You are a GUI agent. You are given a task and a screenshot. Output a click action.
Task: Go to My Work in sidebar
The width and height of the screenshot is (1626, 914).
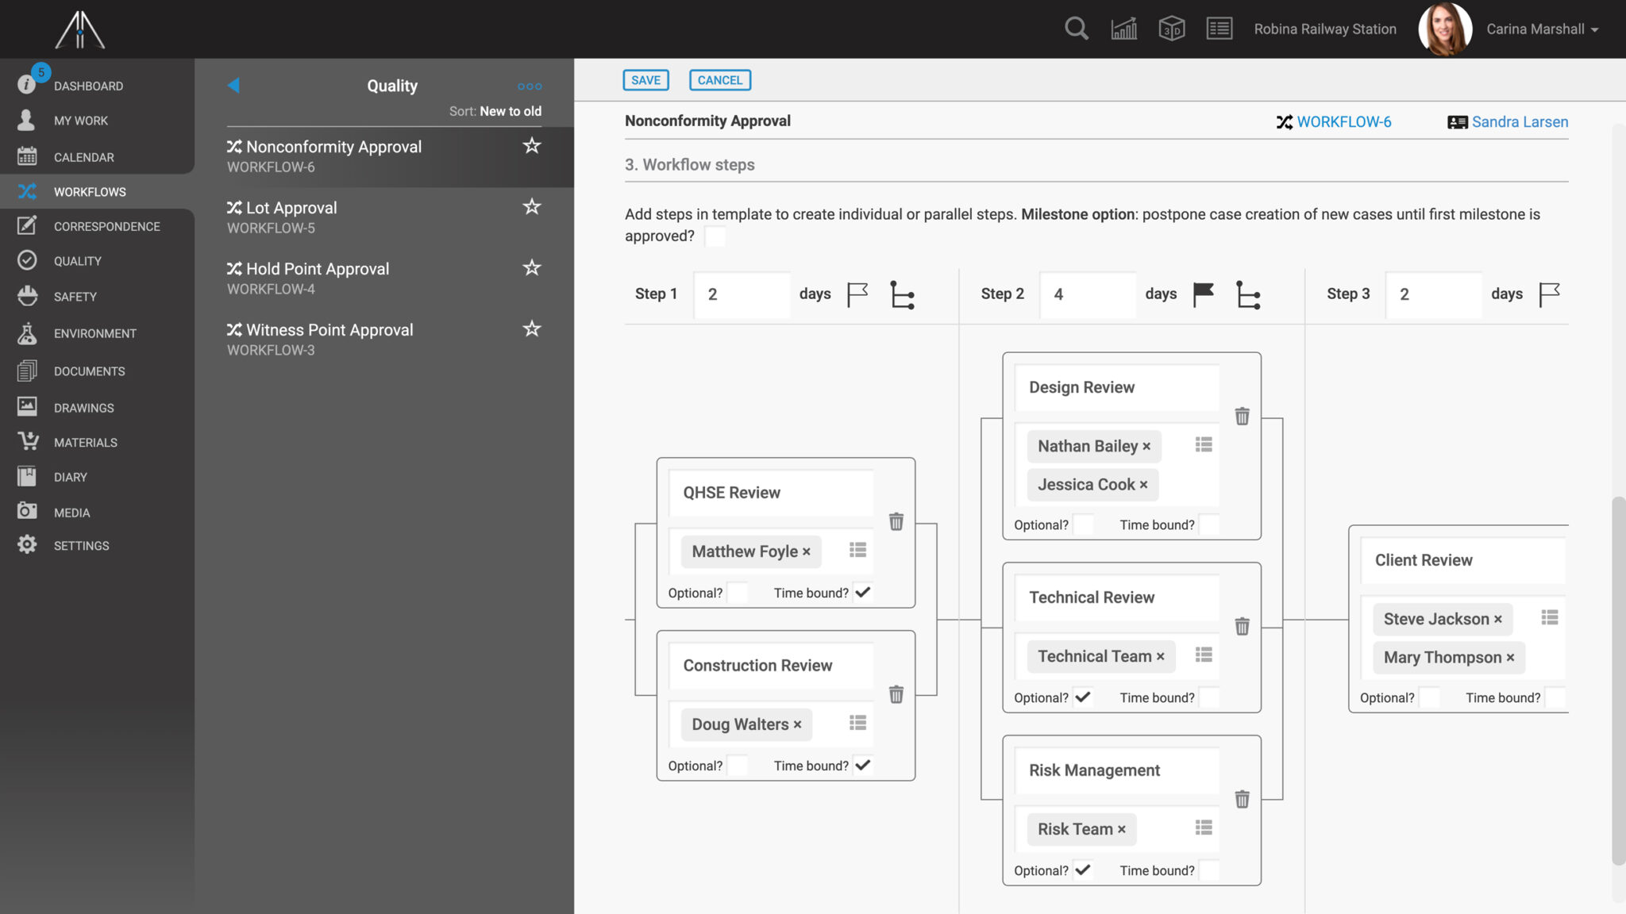(80, 121)
